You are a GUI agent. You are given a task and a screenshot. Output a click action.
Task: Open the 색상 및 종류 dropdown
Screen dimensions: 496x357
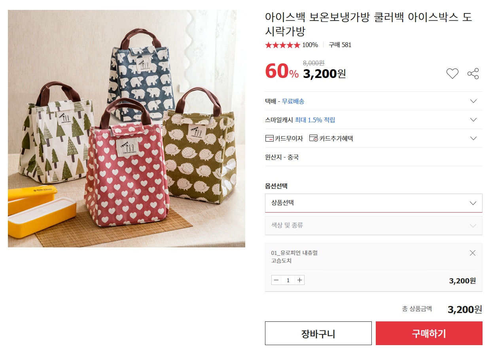click(373, 226)
